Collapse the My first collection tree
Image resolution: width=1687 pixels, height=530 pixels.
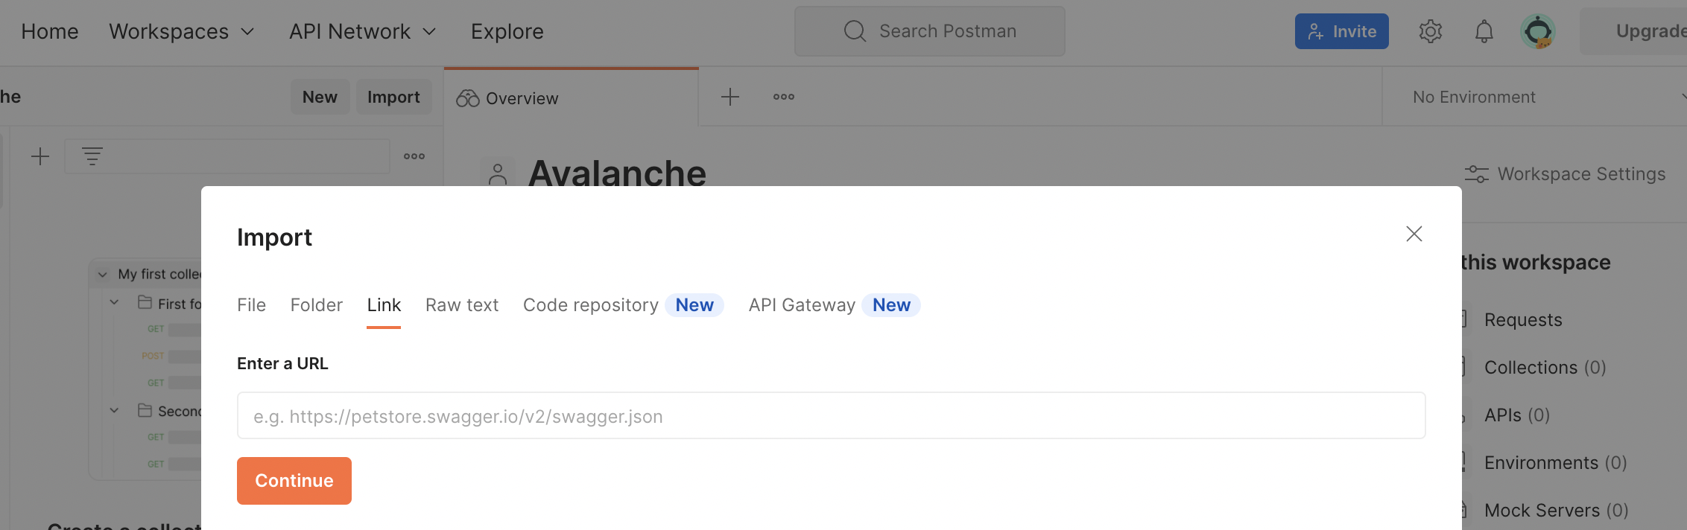click(x=103, y=275)
